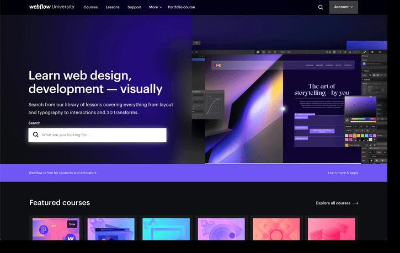The height and width of the screenshot is (253, 400).
Task: Open the pink-purple thumbnail with concentric circles
Action: tap(221, 229)
